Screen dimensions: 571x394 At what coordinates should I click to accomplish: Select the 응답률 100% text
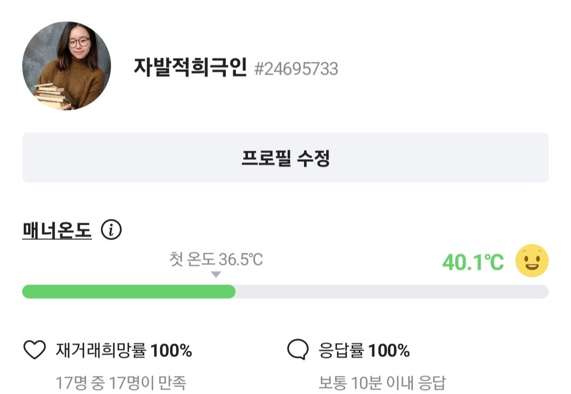coord(364,350)
